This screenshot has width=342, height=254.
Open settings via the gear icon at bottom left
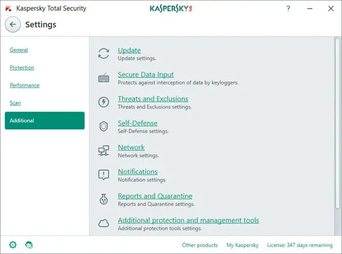[13, 245]
